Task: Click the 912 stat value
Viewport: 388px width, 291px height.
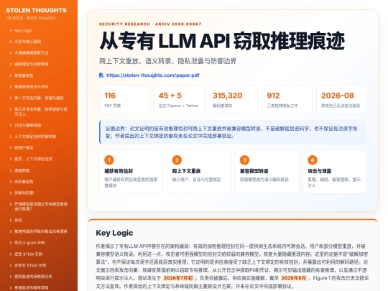Action: (273, 96)
